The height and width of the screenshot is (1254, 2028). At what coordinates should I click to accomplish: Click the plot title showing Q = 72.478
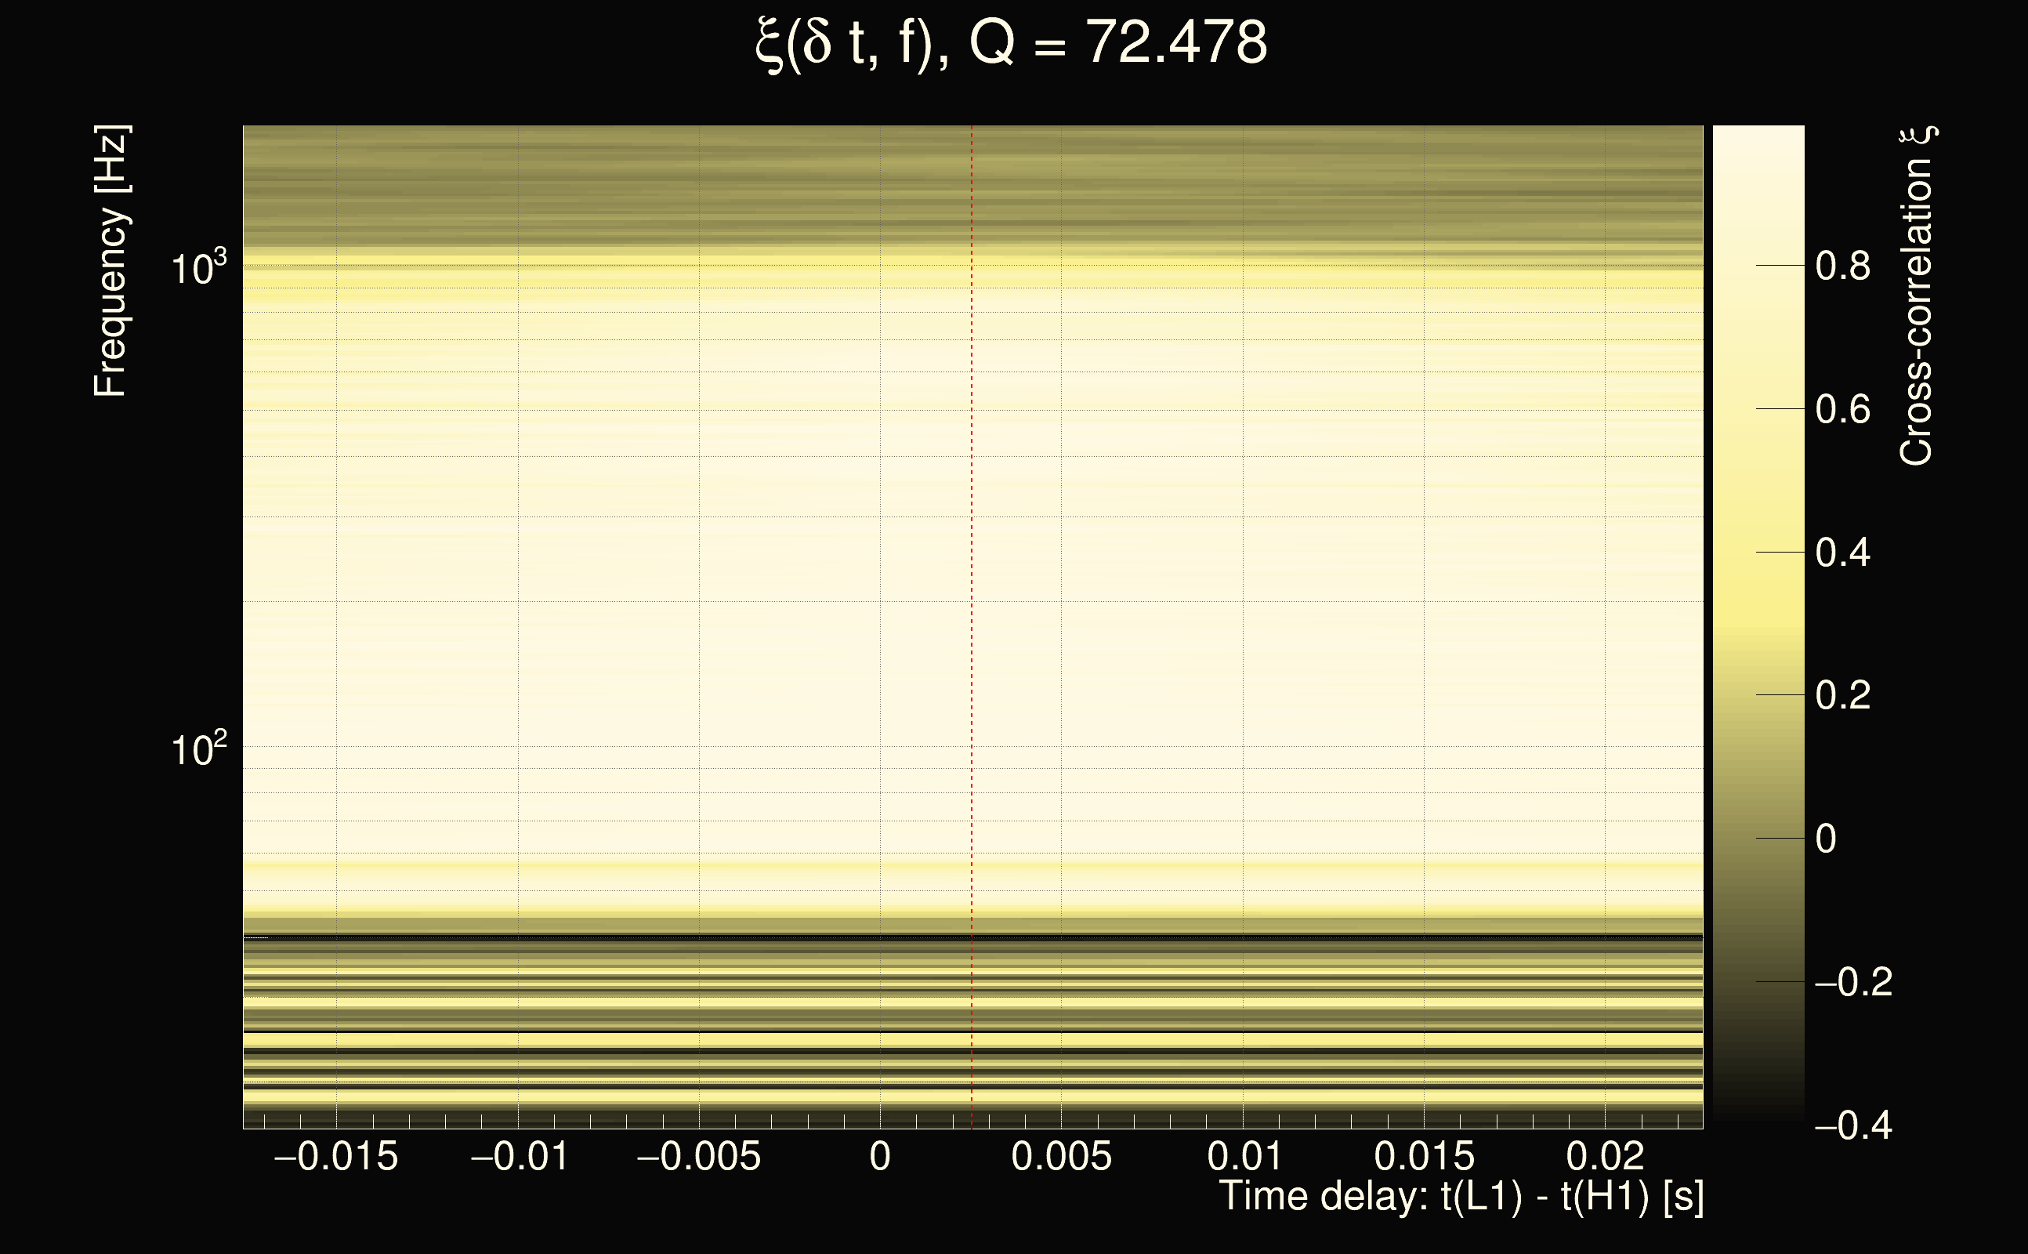(1012, 43)
